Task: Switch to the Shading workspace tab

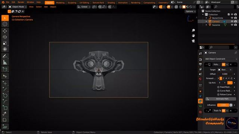Action: 111,3
